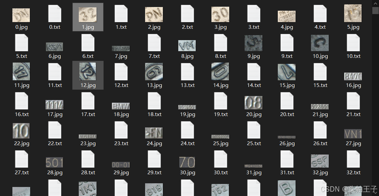Select the 7.jpg thumbnail
The height and width of the screenshot is (196, 379).
(121, 48)
